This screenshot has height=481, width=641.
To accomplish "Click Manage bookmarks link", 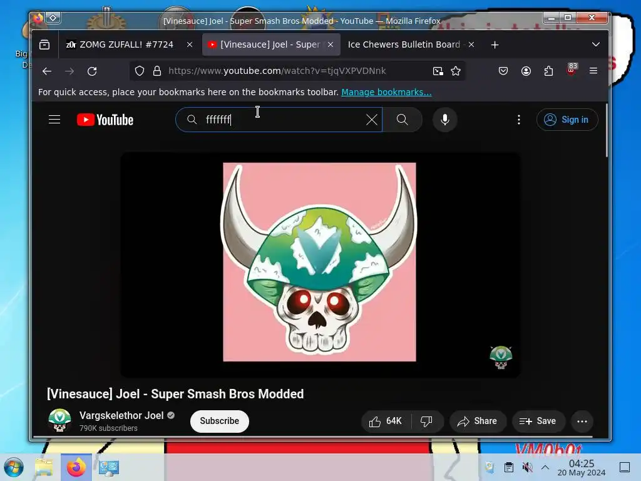I will (x=386, y=92).
